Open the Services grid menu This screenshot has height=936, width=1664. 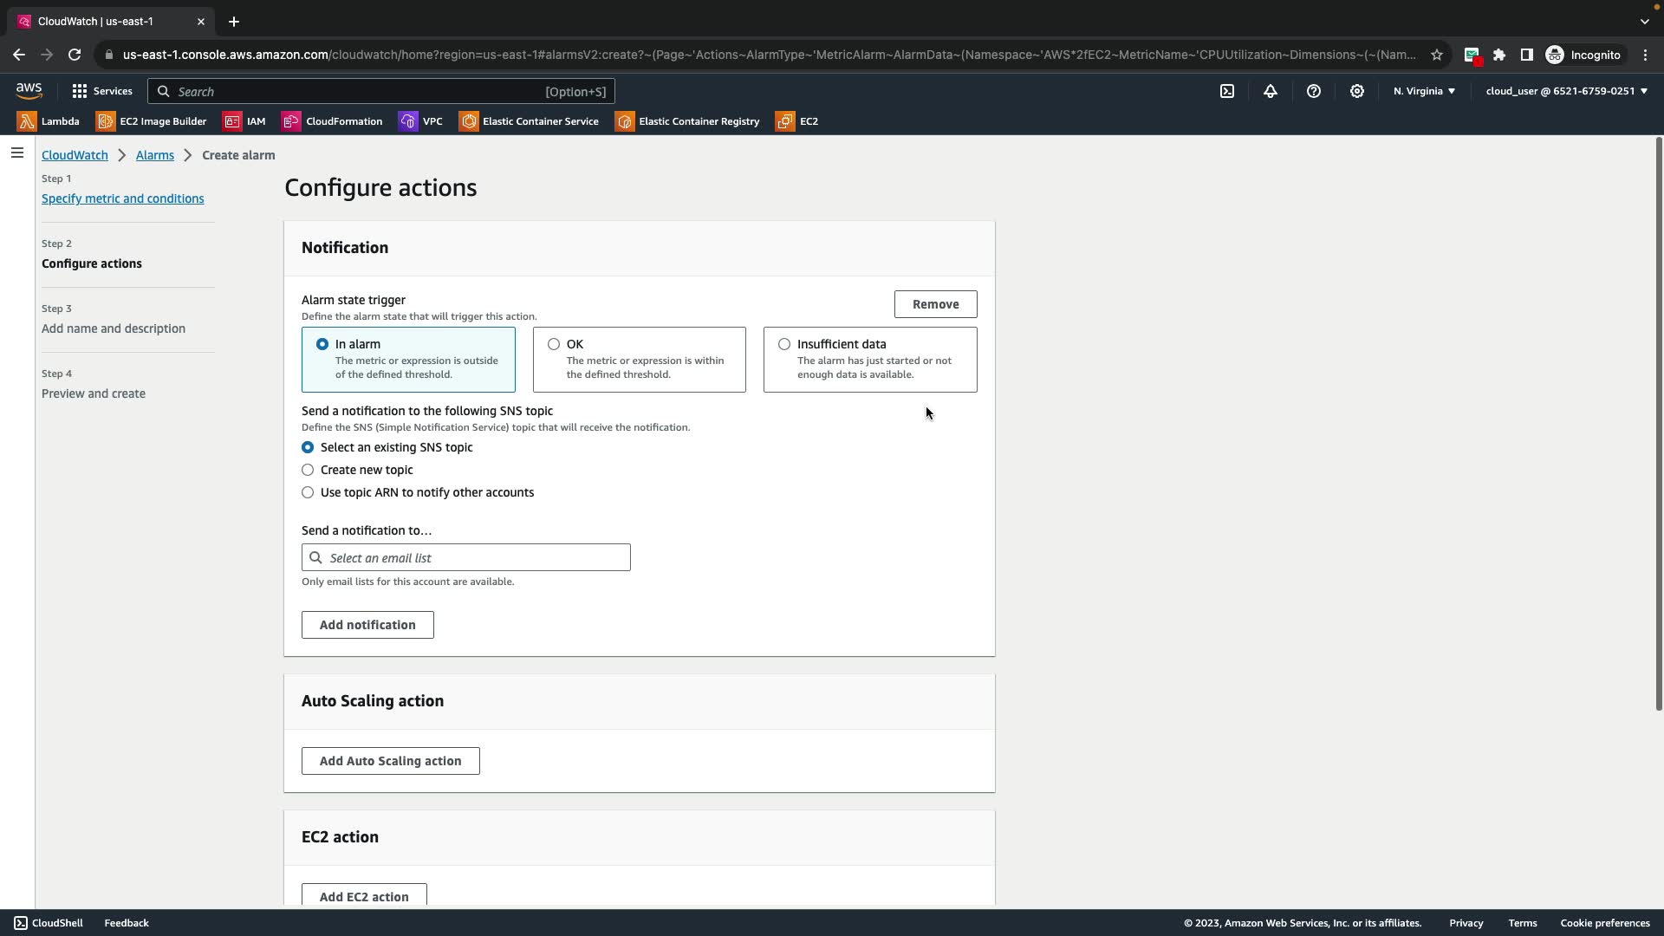coord(102,91)
